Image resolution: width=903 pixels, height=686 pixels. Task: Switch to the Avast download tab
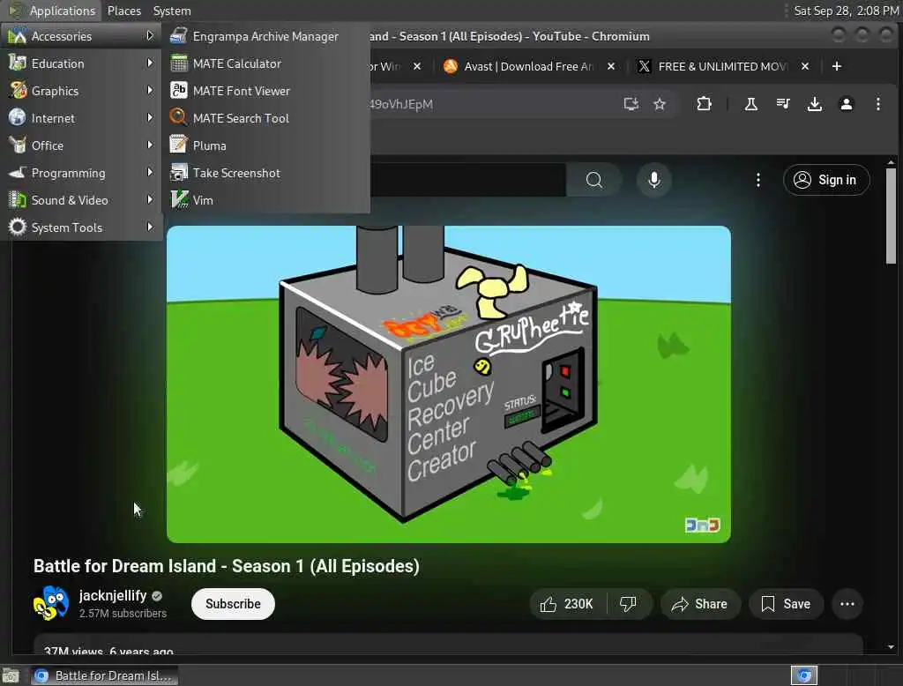(527, 66)
